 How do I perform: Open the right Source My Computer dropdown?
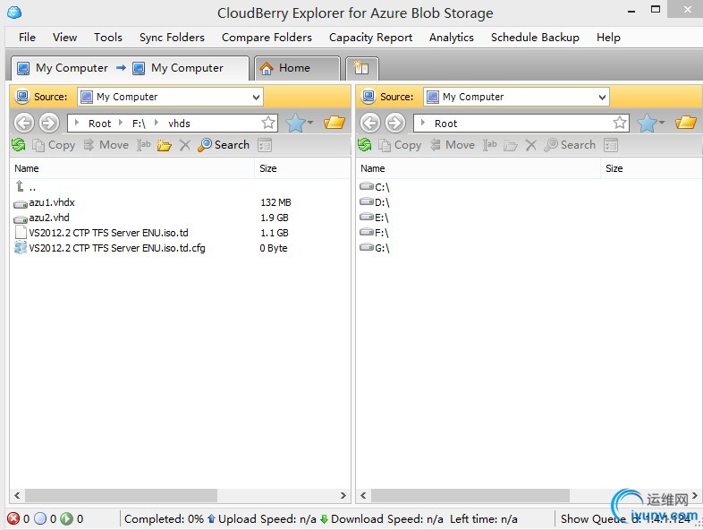coord(516,97)
